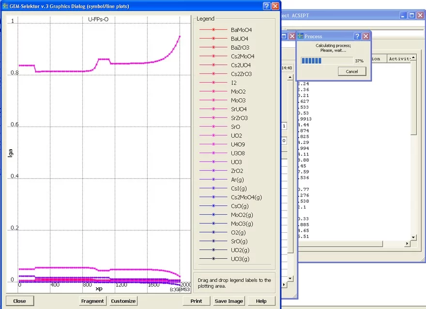Image resolution: width=426 pixels, height=309 pixels.
Task: Click the BaMoO4 legend line marker
Action: click(213, 29)
